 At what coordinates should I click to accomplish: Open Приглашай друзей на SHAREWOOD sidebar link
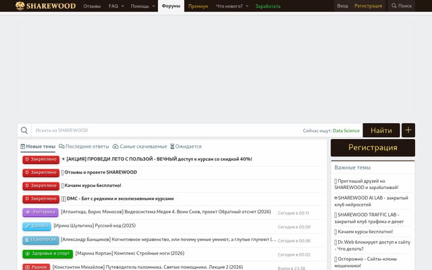coord(367,184)
